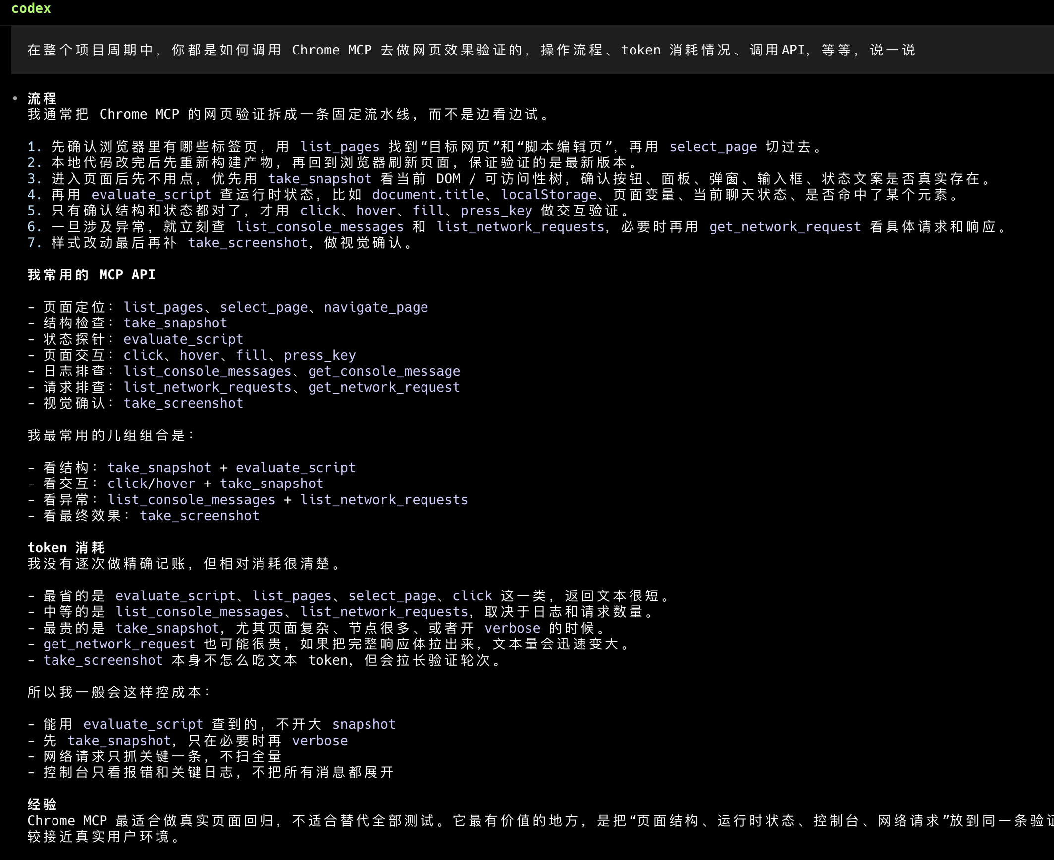The height and width of the screenshot is (860, 1054).
Task: Click click/hover in the 看交互 line
Action: [152, 484]
